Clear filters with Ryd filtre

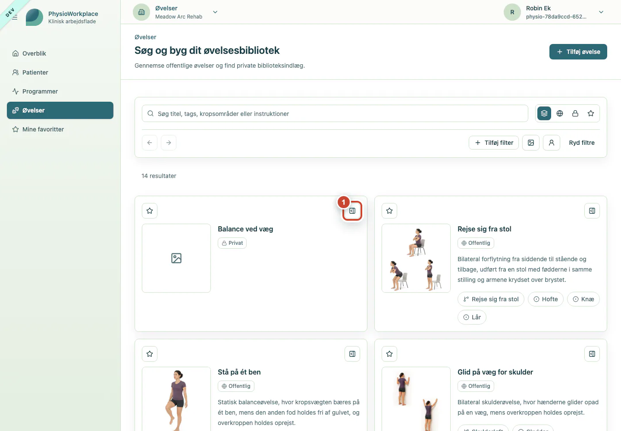(582, 143)
